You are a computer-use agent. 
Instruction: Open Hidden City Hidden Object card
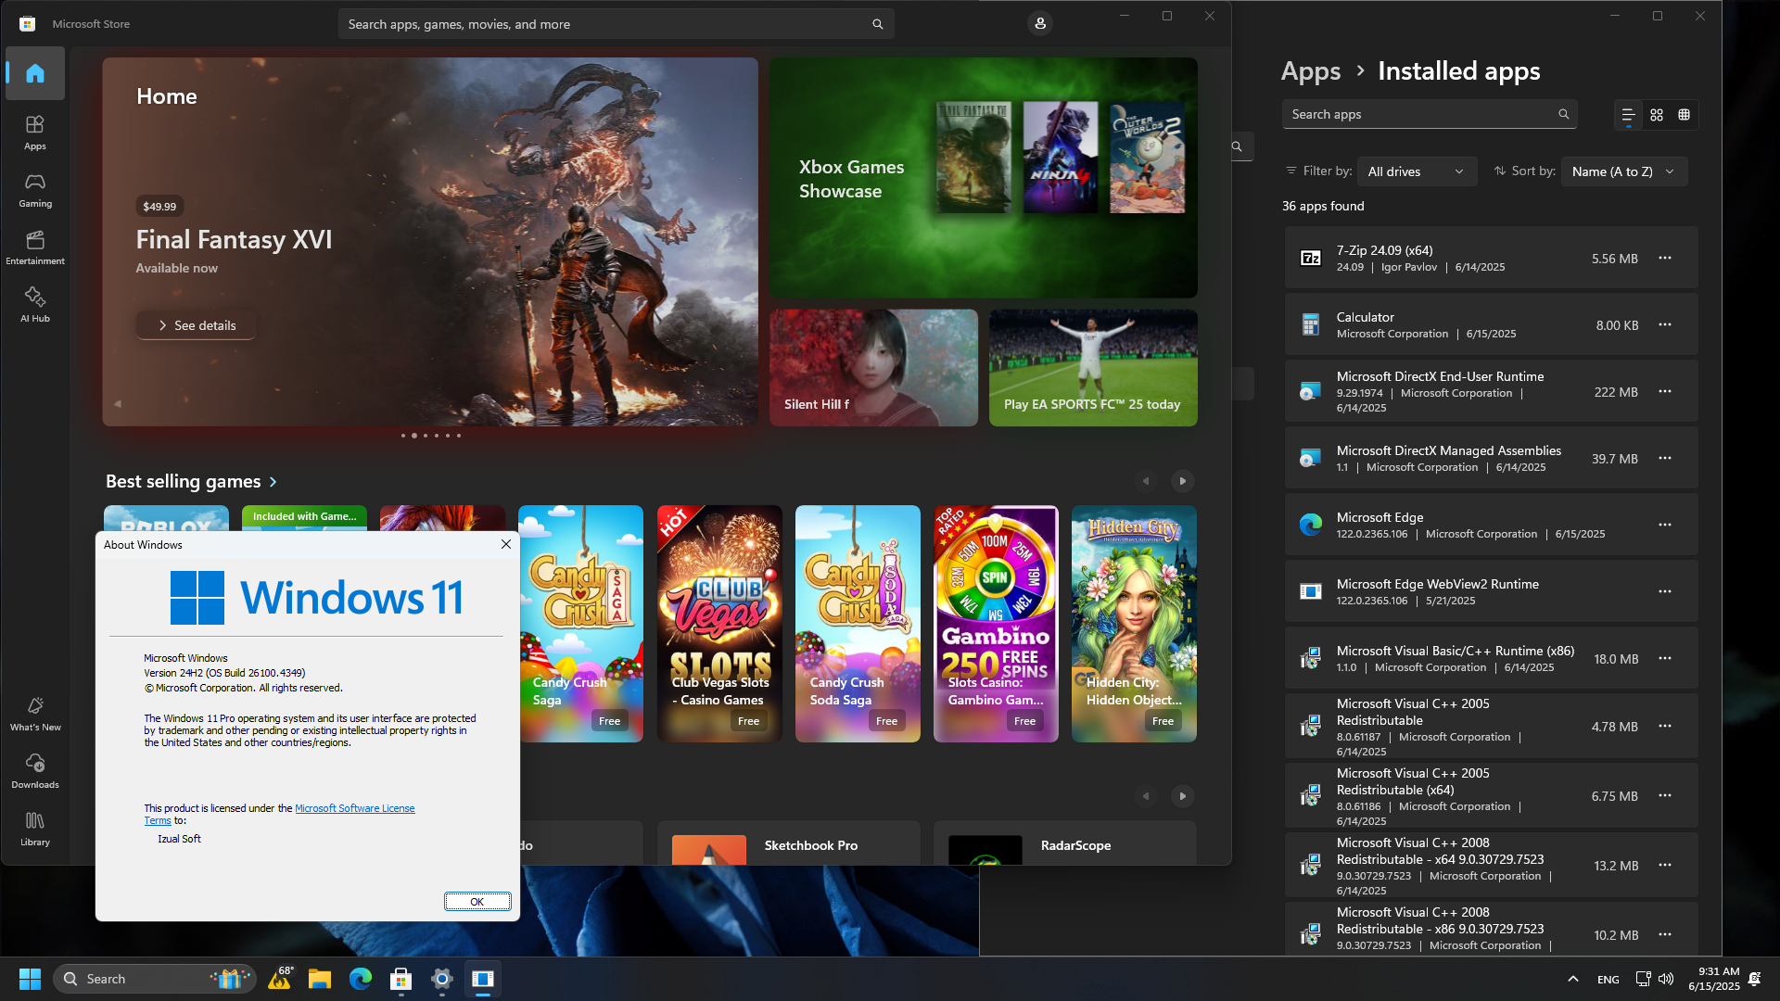1134,624
